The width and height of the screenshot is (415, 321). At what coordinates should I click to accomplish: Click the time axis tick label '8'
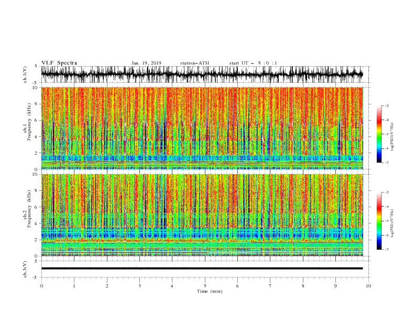[303, 286]
